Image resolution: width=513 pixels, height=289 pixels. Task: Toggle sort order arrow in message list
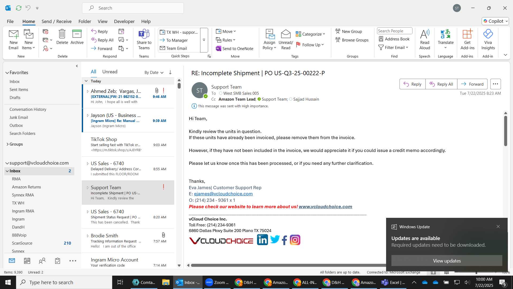click(170, 72)
